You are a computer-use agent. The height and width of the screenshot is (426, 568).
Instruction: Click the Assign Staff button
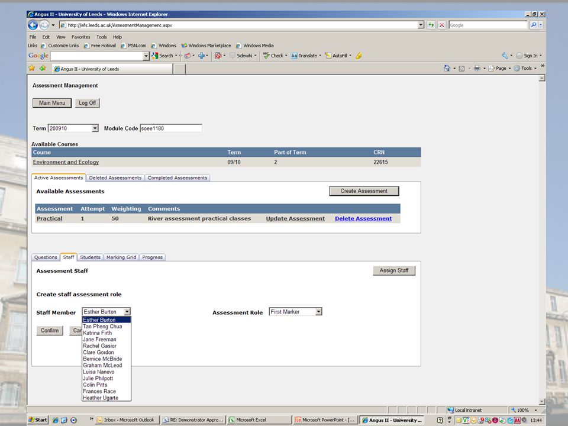(394, 270)
